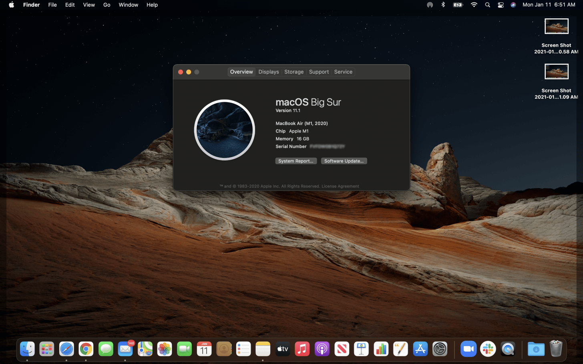Screen dimensions: 583x364
Task: Open Spotlight search from the menu bar
Action: 487,5
